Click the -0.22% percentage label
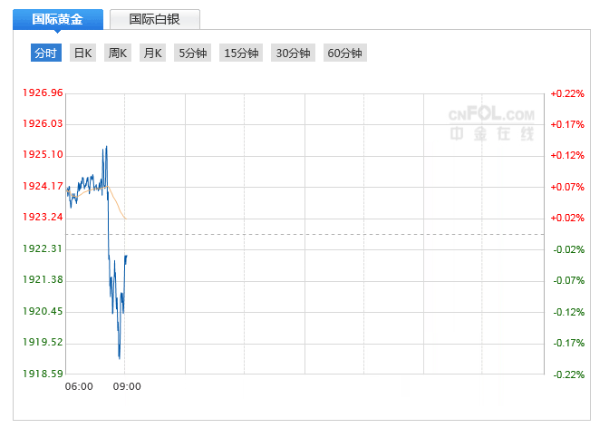The height and width of the screenshot is (428, 609). (567, 374)
